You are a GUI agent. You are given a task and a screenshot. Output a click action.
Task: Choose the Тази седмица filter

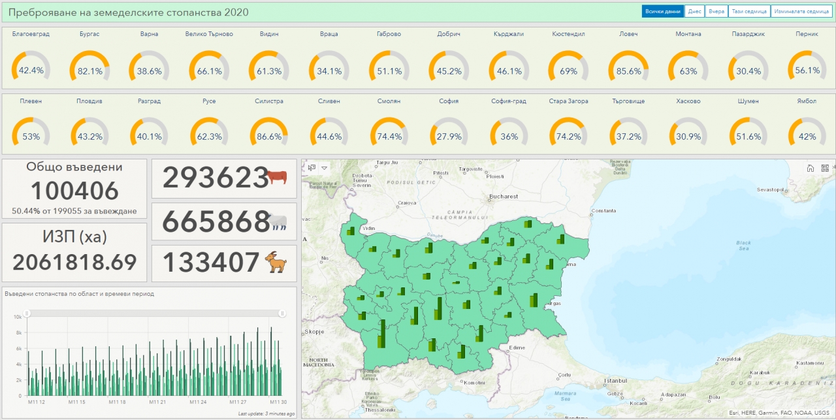pyautogui.click(x=749, y=12)
